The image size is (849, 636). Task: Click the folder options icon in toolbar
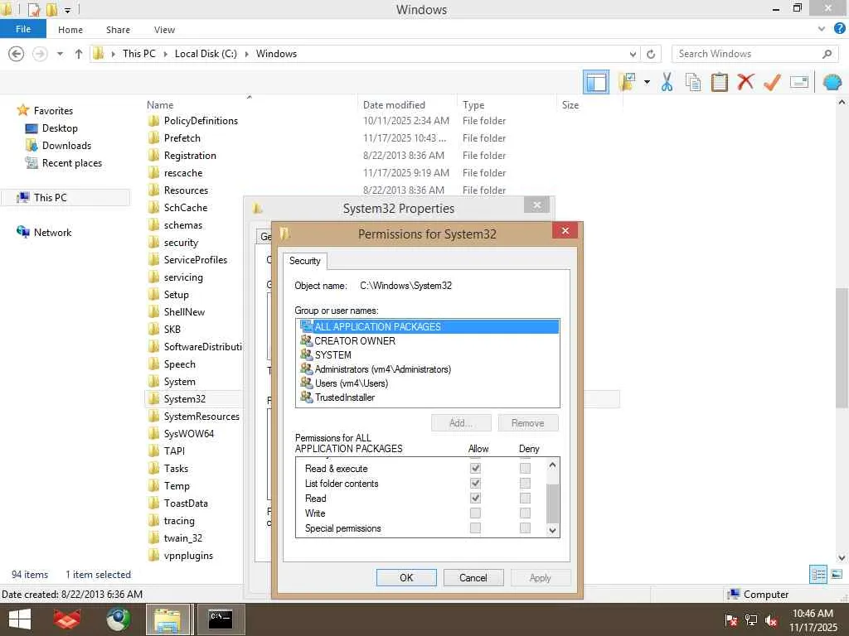coord(627,82)
